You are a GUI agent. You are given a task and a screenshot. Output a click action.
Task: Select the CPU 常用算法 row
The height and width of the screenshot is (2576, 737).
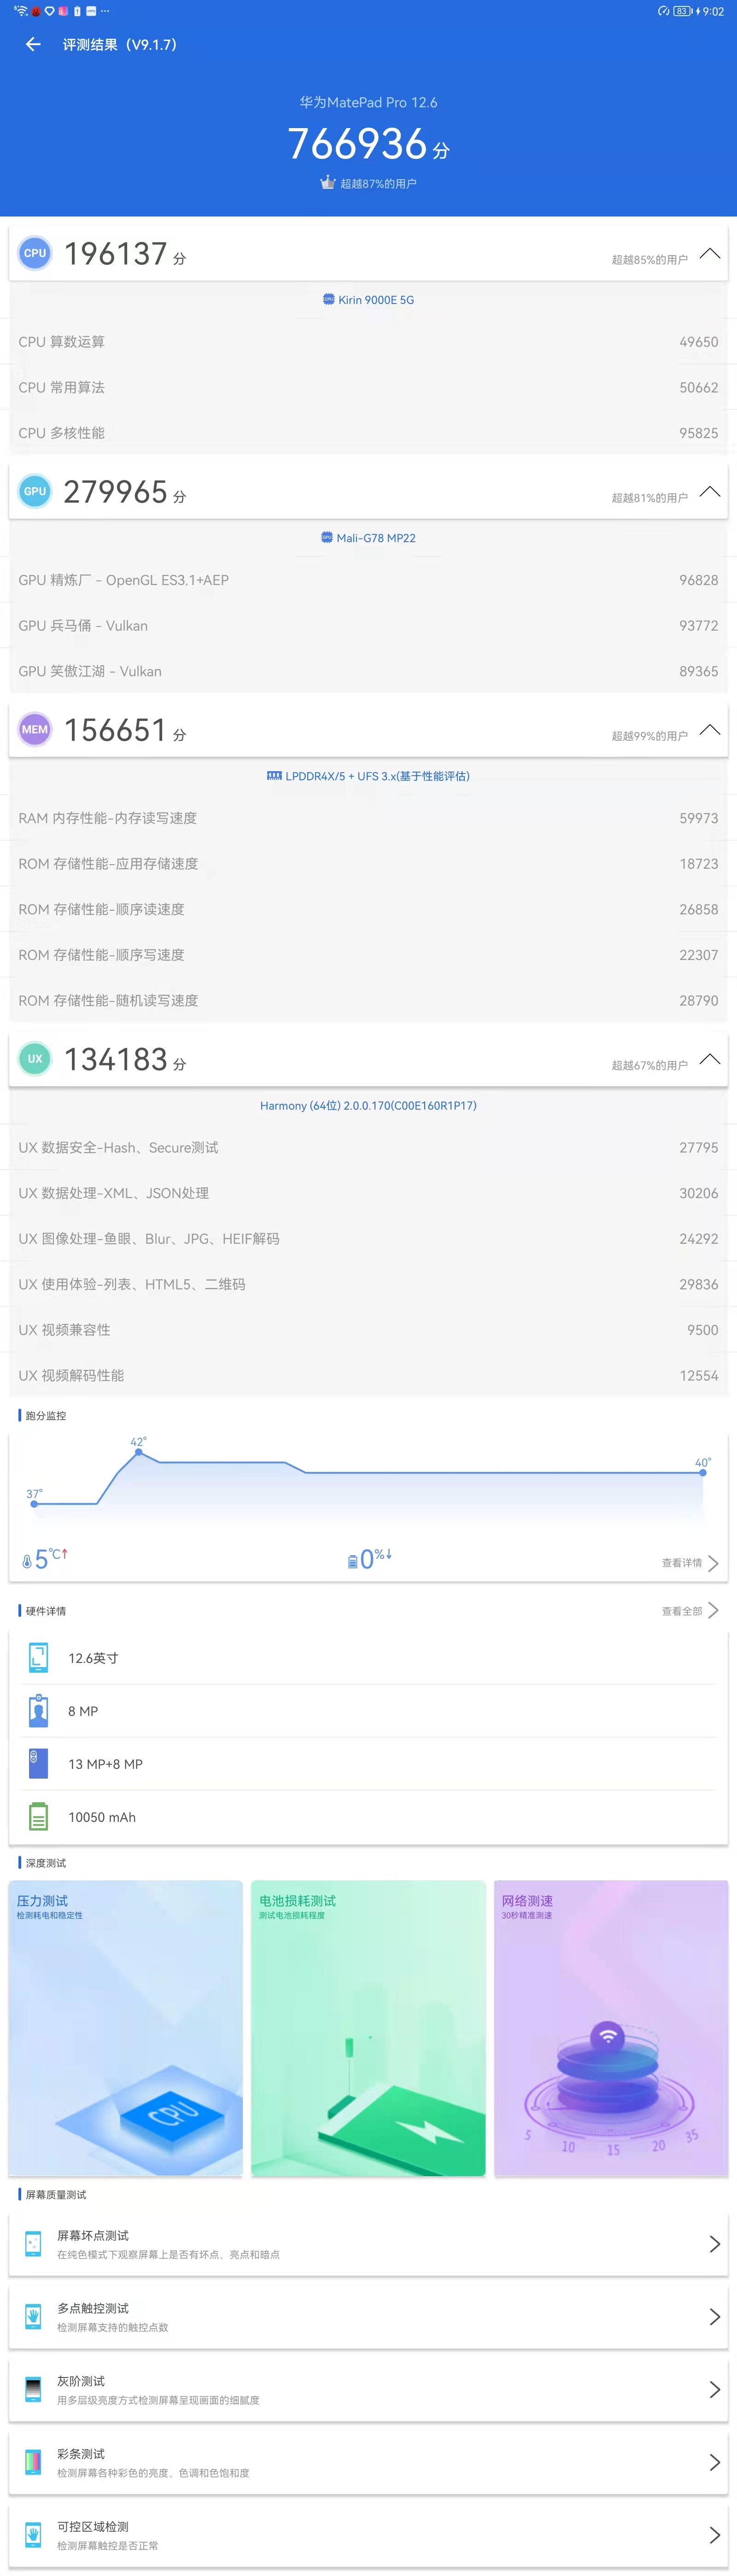(x=368, y=387)
